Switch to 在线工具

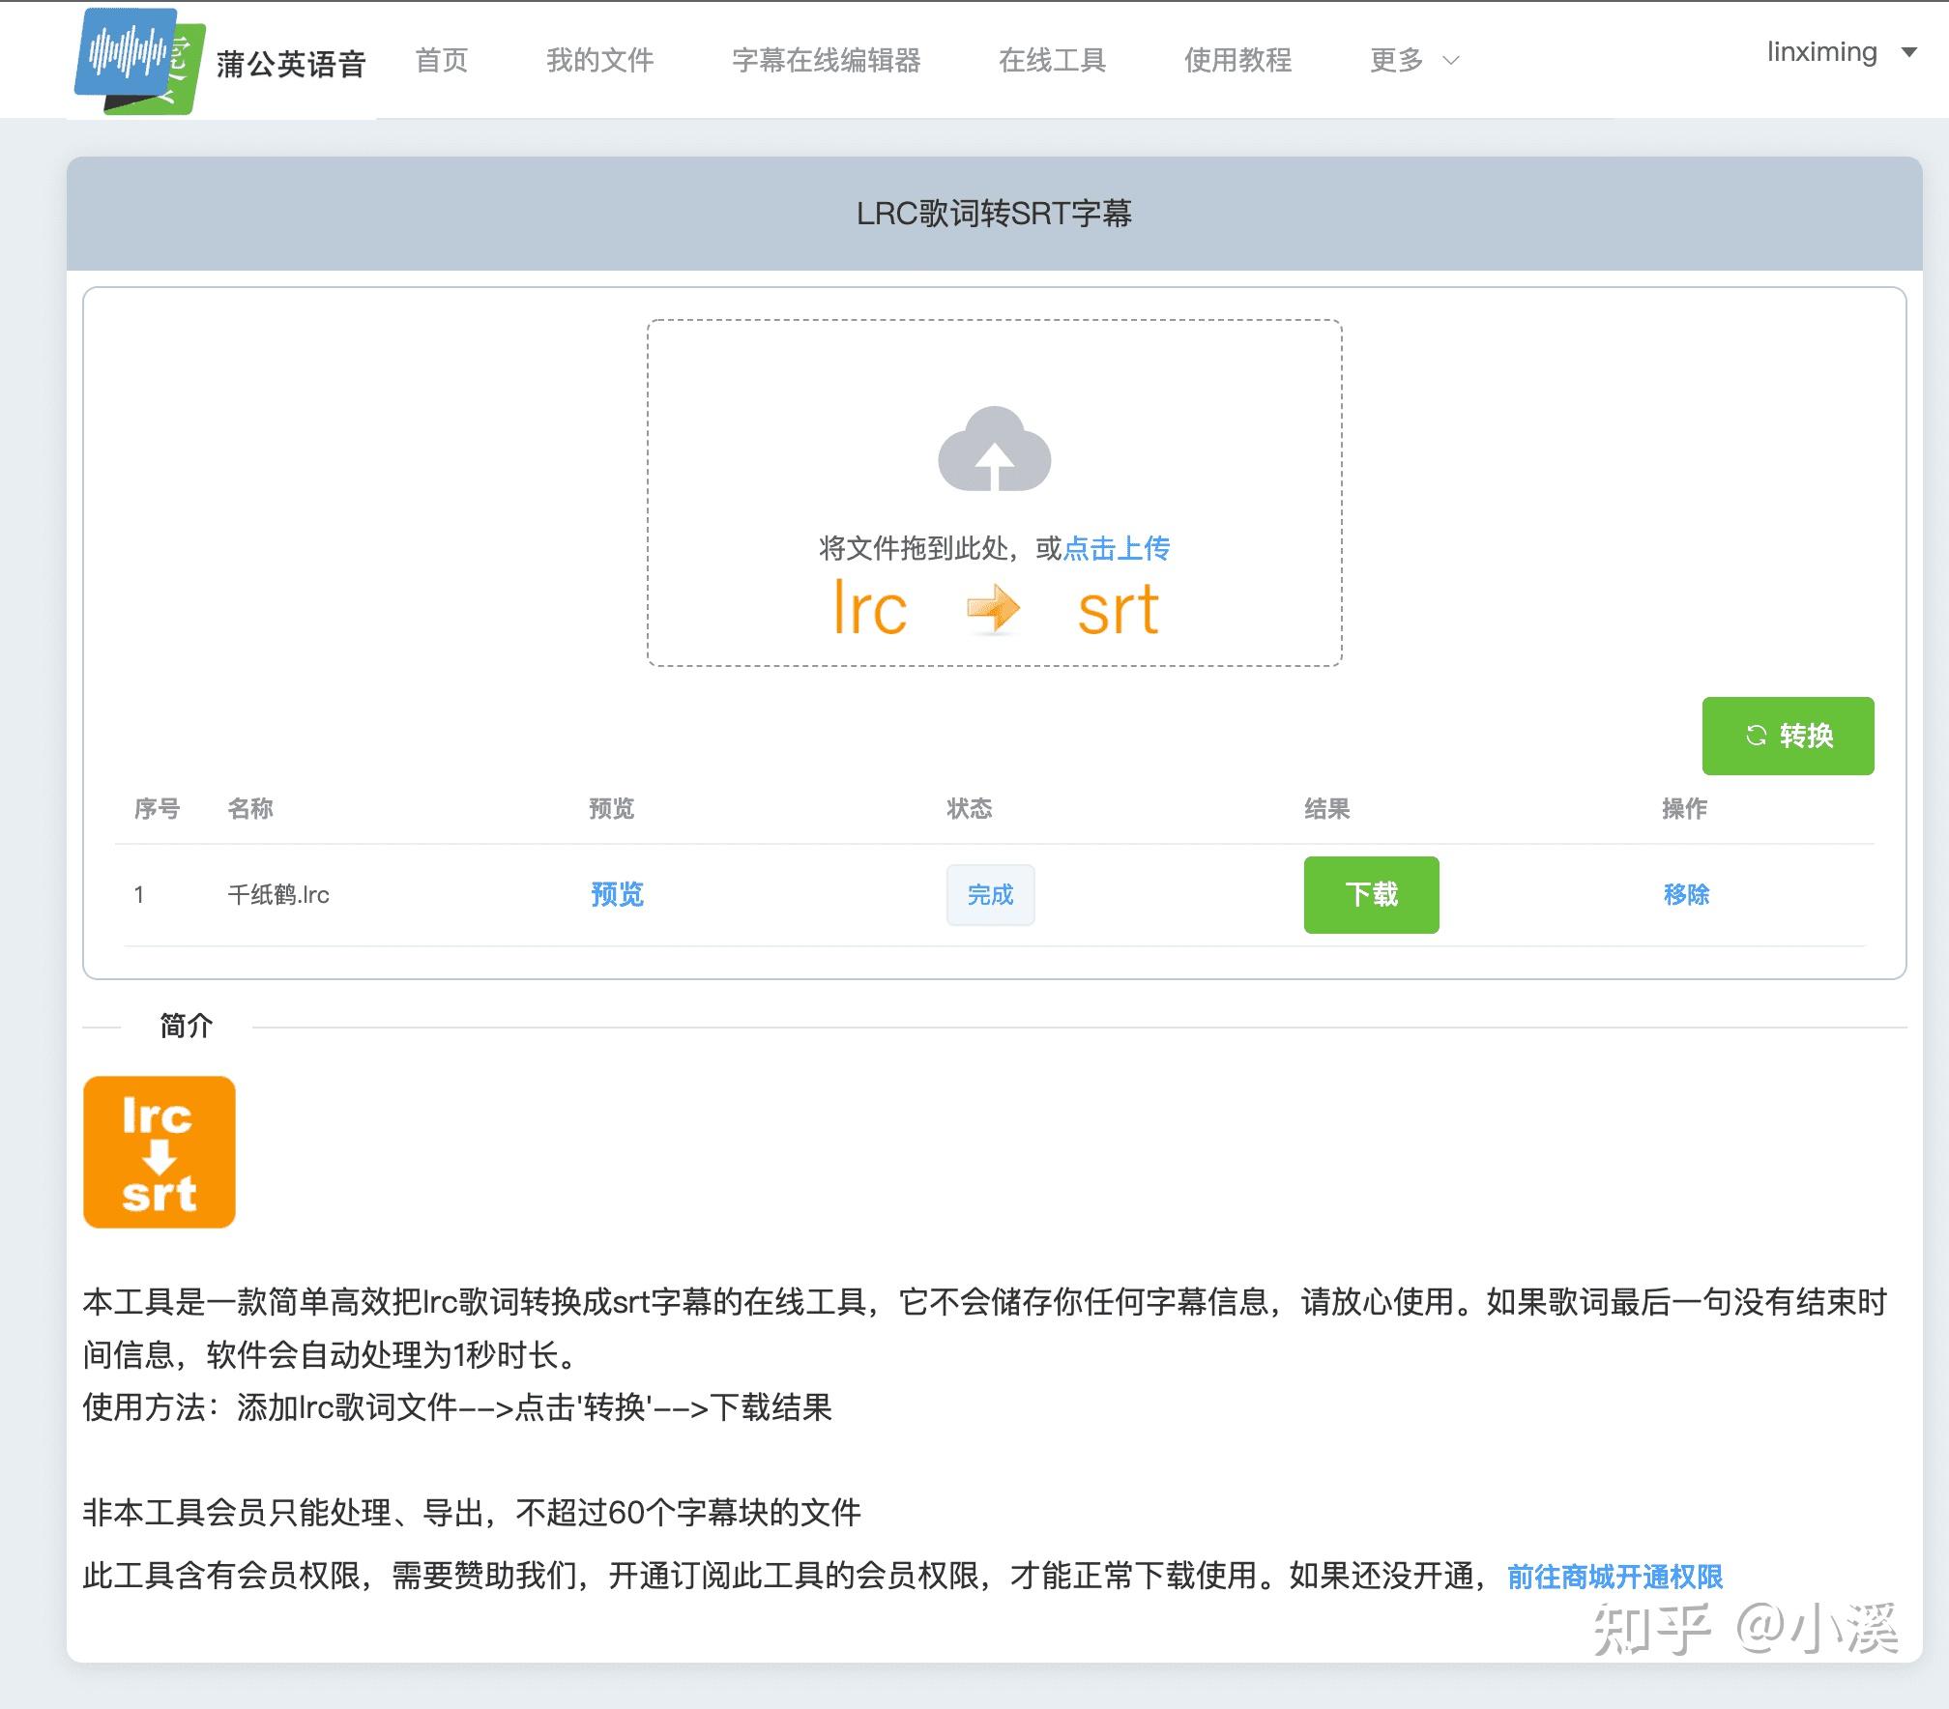tap(1052, 60)
